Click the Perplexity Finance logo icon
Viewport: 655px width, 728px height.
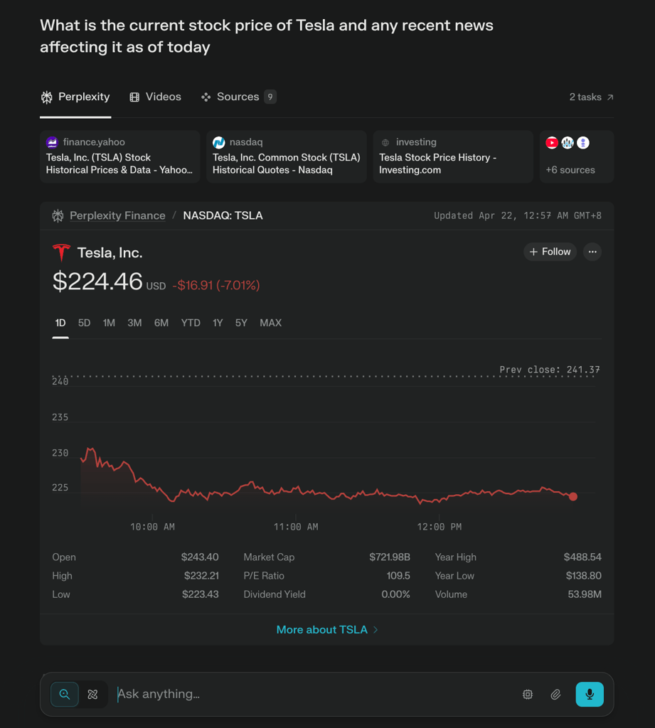pos(58,215)
